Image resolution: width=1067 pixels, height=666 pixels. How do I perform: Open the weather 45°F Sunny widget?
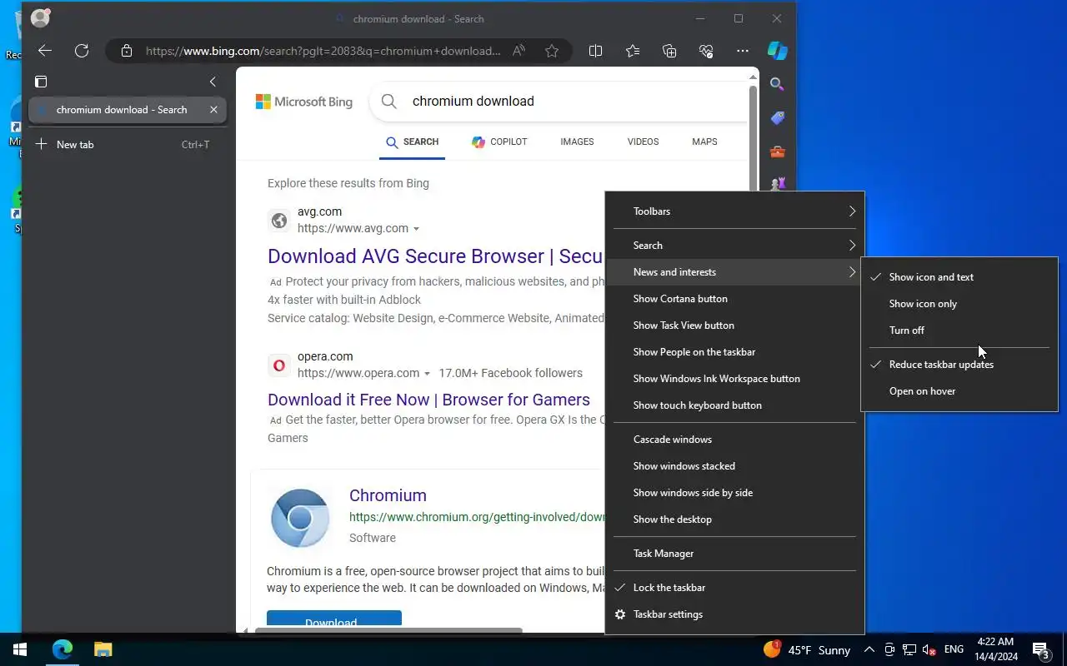(806, 650)
